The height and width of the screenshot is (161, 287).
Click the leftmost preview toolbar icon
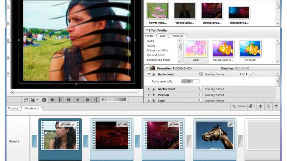coord(26,100)
